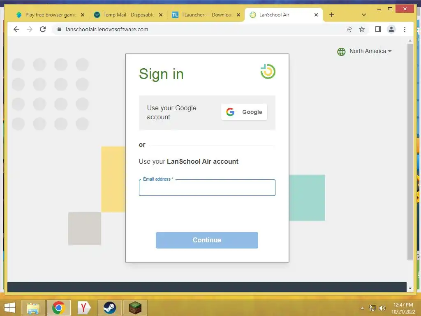Sign in with the Google button
Image resolution: width=421 pixels, height=316 pixels.
pyautogui.click(x=244, y=112)
